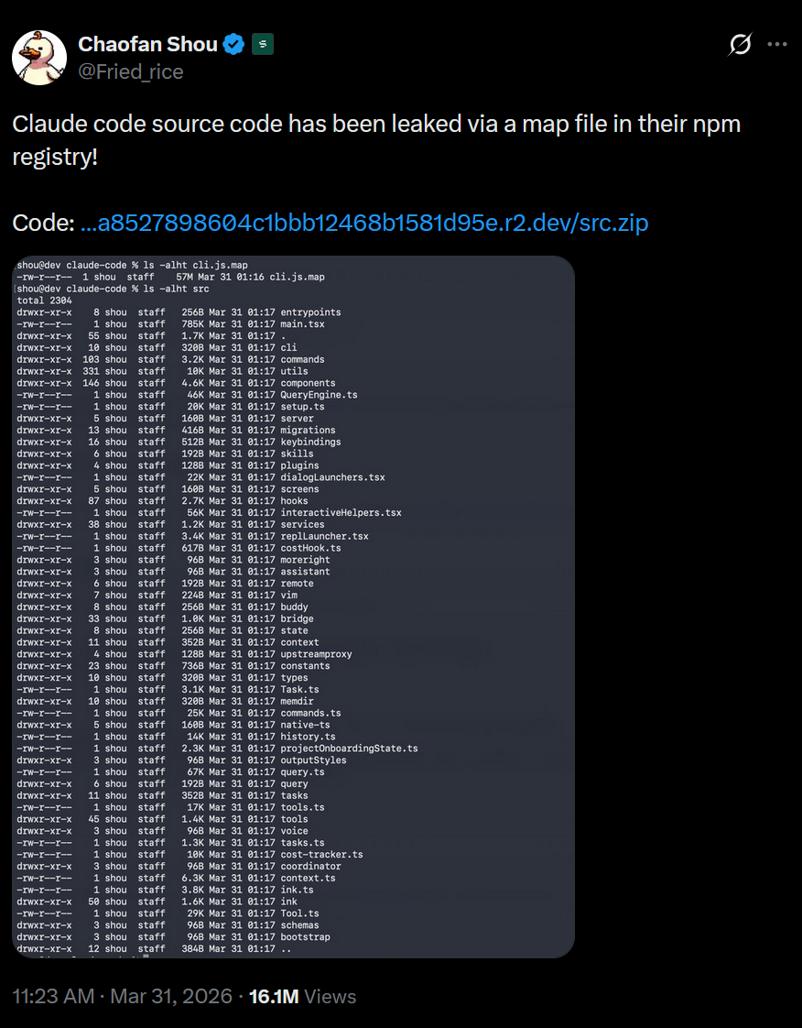This screenshot has height=1028, width=802.
Task: Open Chaofan Shou's duck profile avatar
Action: [x=39, y=57]
